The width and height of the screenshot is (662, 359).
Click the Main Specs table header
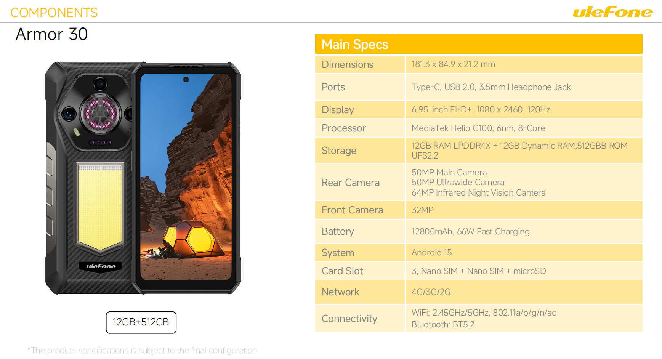point(479,44)
